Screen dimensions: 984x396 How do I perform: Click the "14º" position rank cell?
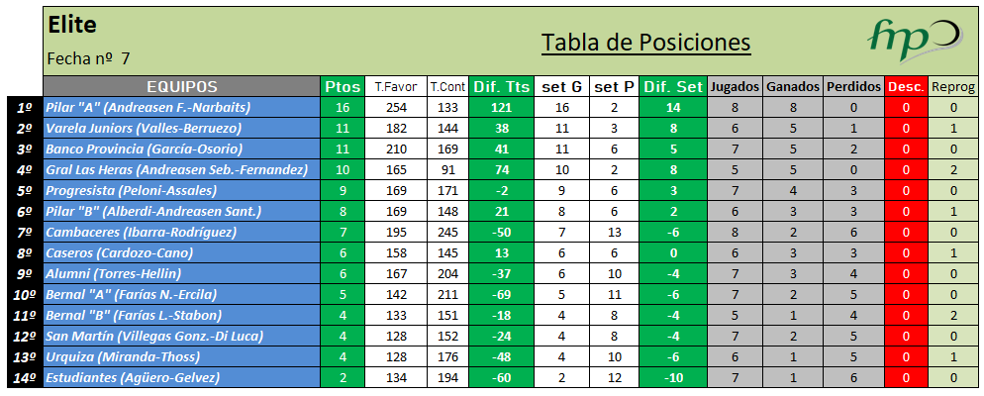coord(24,377)
